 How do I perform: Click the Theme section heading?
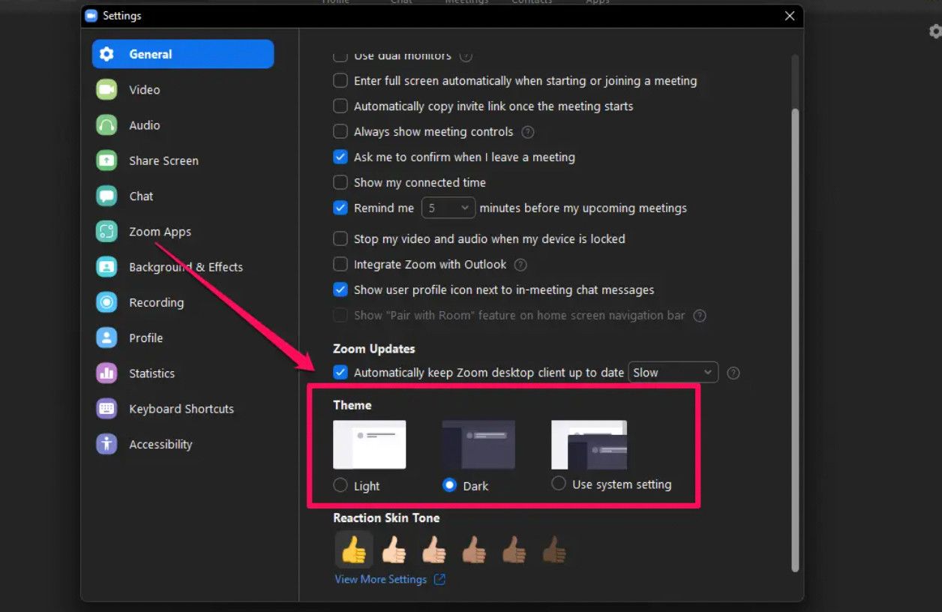tap(352, 405)
